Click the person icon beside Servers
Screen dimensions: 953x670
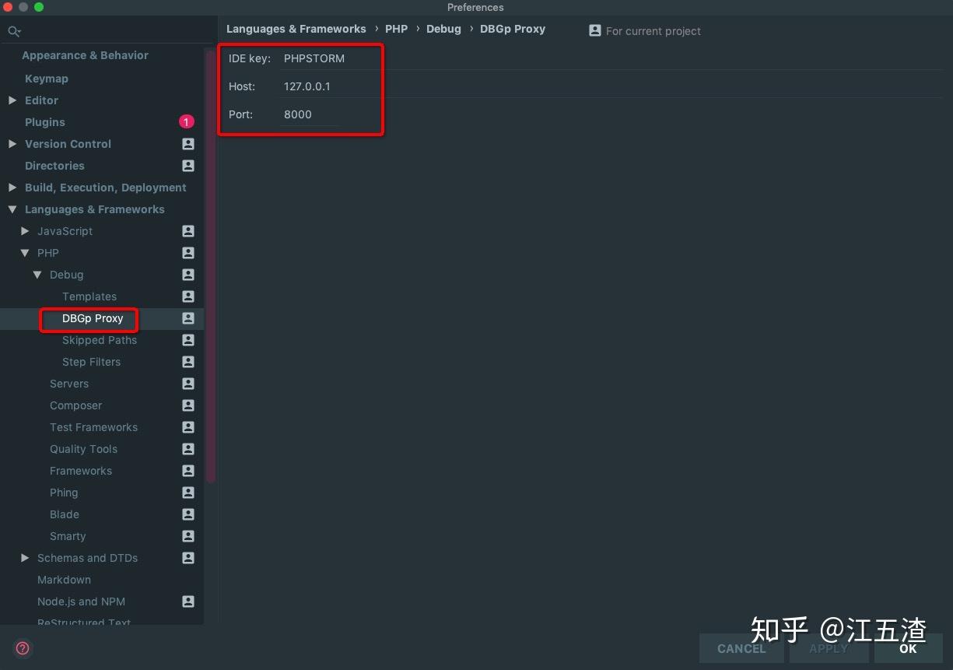(x=187, y=384)
